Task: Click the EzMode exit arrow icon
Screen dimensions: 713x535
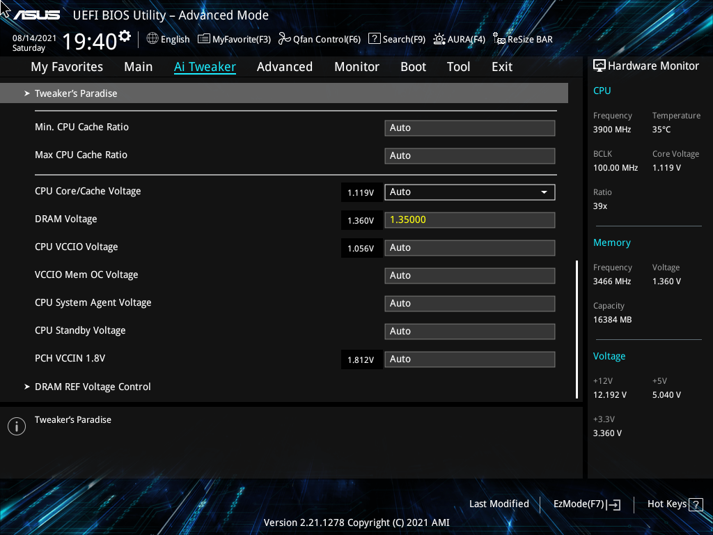Action: [613, 504]
